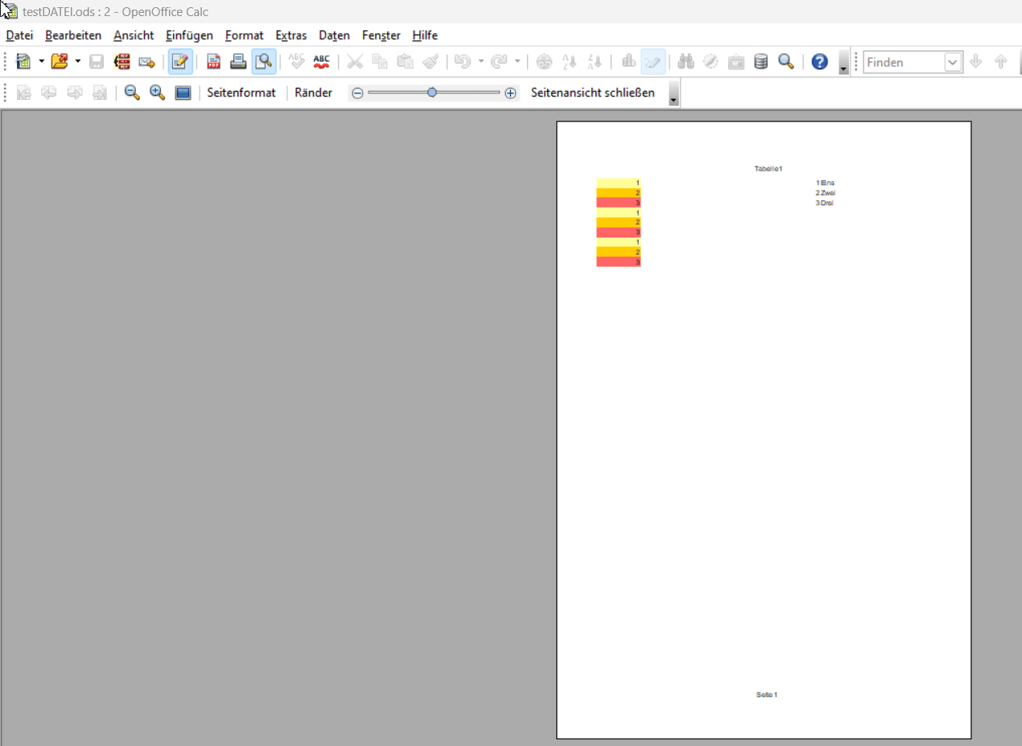This screenshot has width=1022, height=746.
Task: Toggle the Full Screen preview icon
Action: click(183, 93)
